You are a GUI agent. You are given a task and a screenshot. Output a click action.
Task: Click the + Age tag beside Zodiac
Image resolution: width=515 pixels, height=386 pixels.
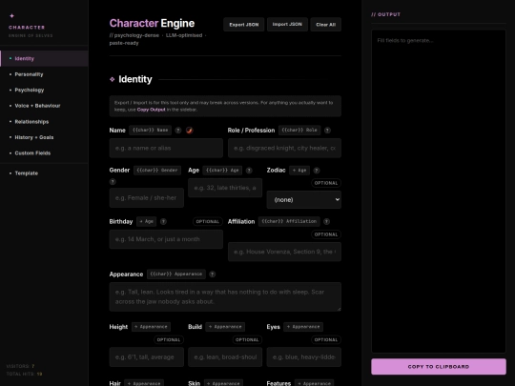point(299,171)
